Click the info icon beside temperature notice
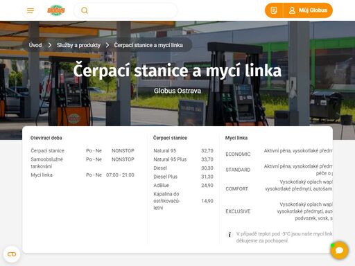 tap(230, 234)
